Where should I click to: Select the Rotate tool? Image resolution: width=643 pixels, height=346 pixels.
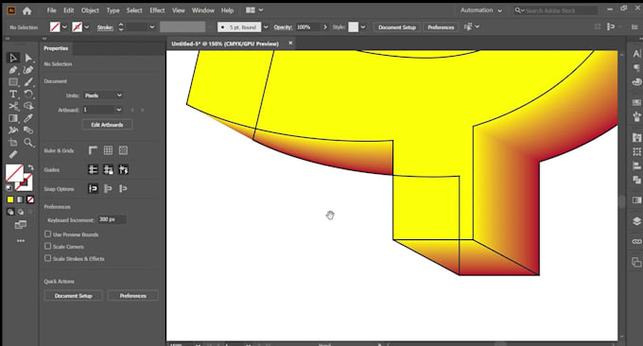(x=28, y=94)
